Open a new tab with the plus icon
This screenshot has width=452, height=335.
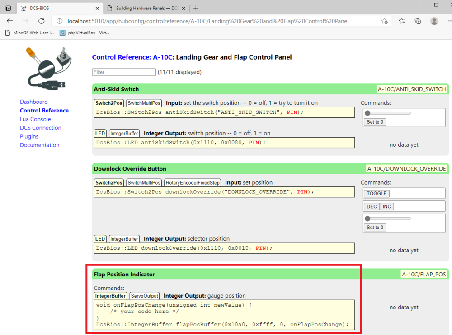tap(196, 8)
